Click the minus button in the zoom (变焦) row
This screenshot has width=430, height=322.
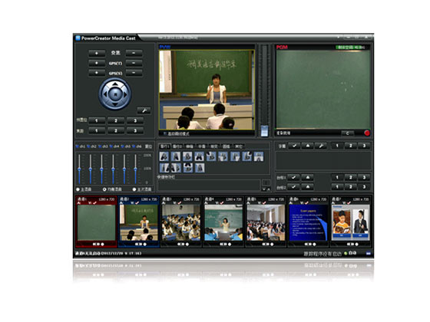point(134,53)
